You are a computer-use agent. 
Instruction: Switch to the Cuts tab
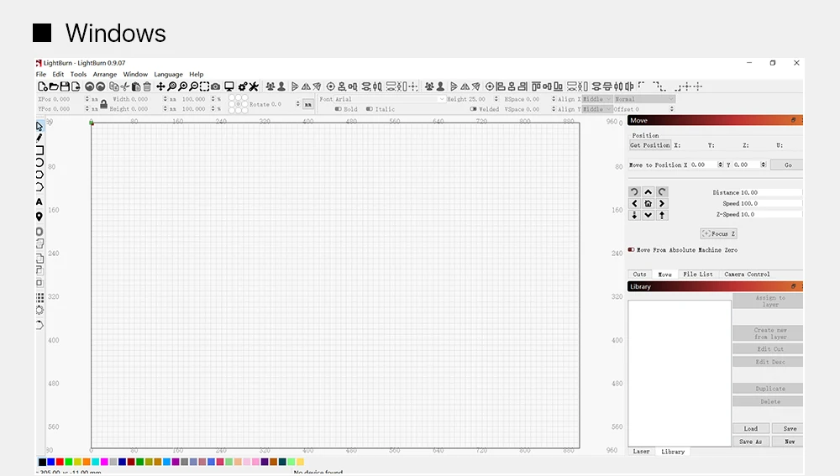639,275
